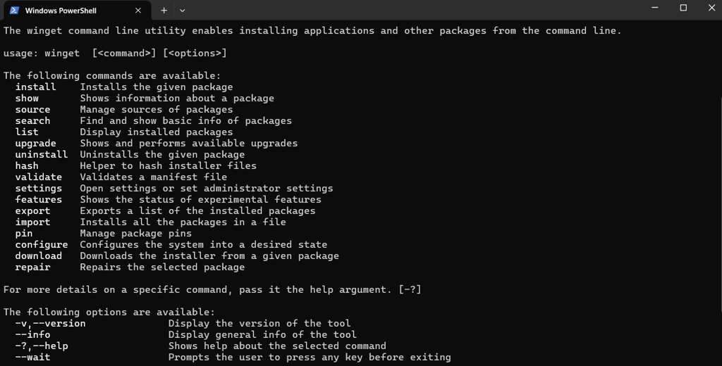
Task: Select the Windows PowerShell tab title
Action: (x=61, y=11)
